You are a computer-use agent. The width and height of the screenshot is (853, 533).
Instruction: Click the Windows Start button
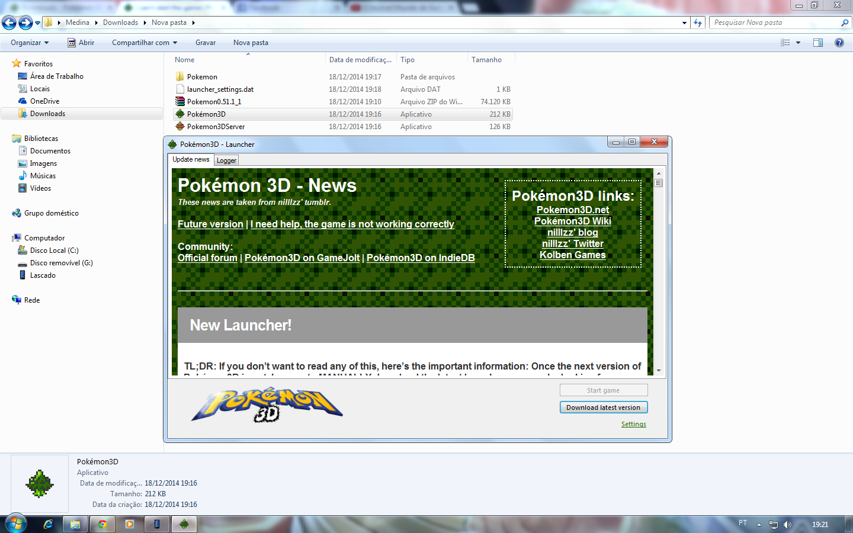pyautogui.click(x=15, y=524)
